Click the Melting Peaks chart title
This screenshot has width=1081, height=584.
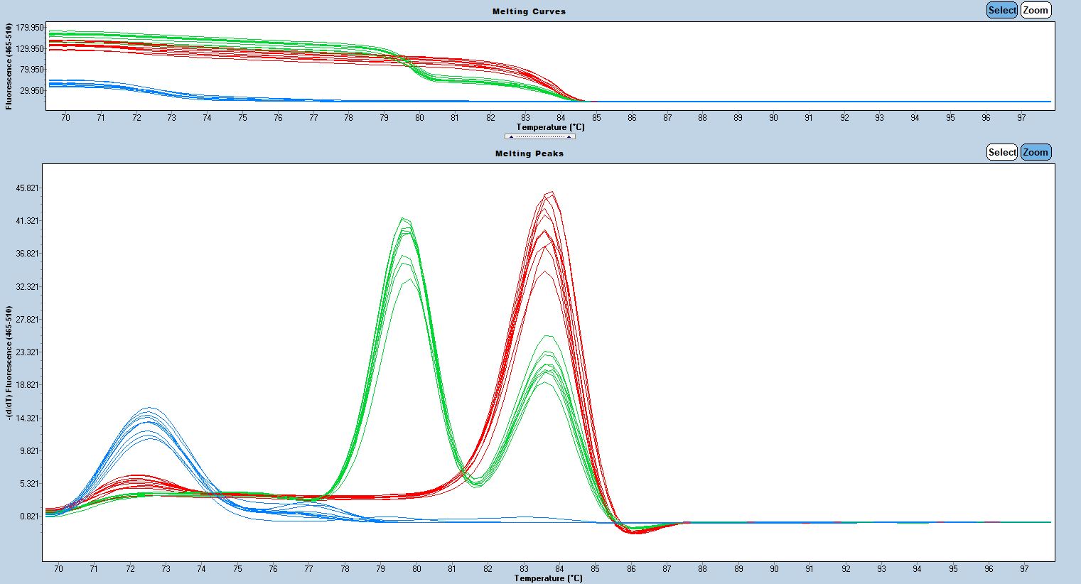(x=529, y=153)
